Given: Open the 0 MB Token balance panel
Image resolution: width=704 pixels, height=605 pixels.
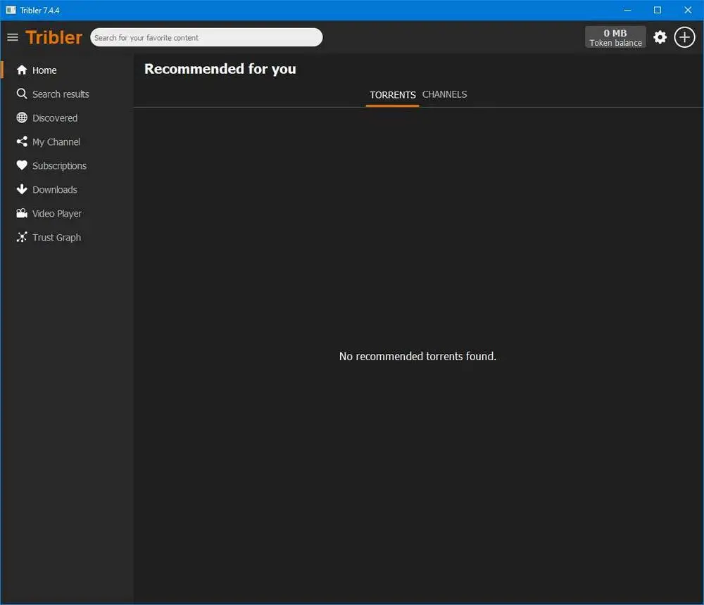Looking at the screenshot, I should pos(615,37).
